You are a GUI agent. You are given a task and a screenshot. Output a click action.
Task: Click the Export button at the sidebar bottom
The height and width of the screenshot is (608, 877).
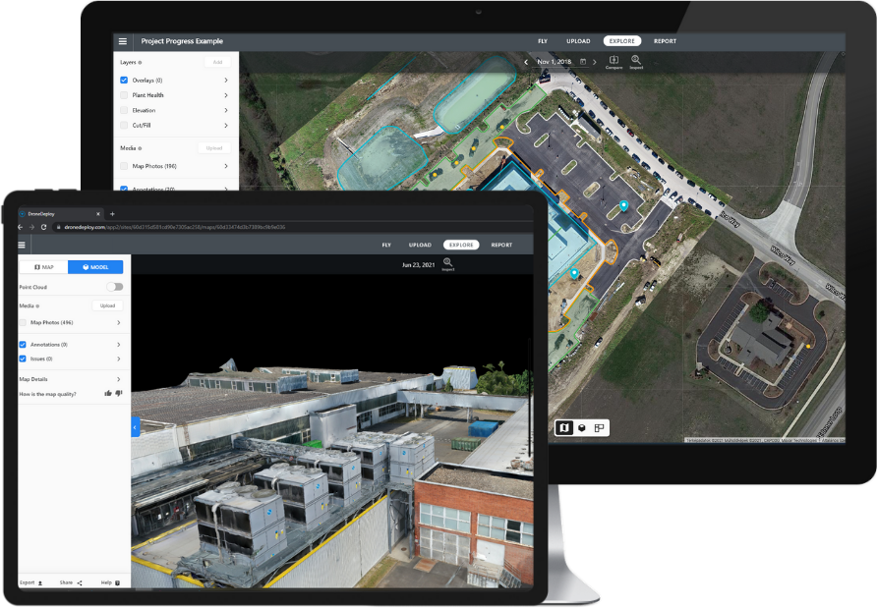click(x=31, y=582)
